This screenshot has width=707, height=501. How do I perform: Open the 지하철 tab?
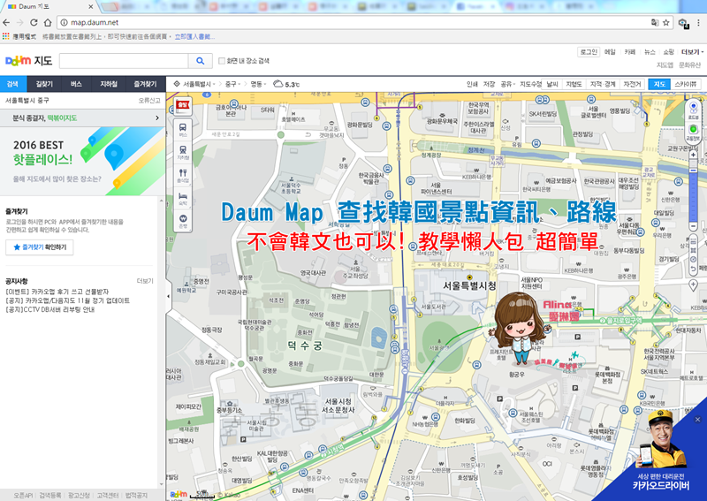pos(109,84)
